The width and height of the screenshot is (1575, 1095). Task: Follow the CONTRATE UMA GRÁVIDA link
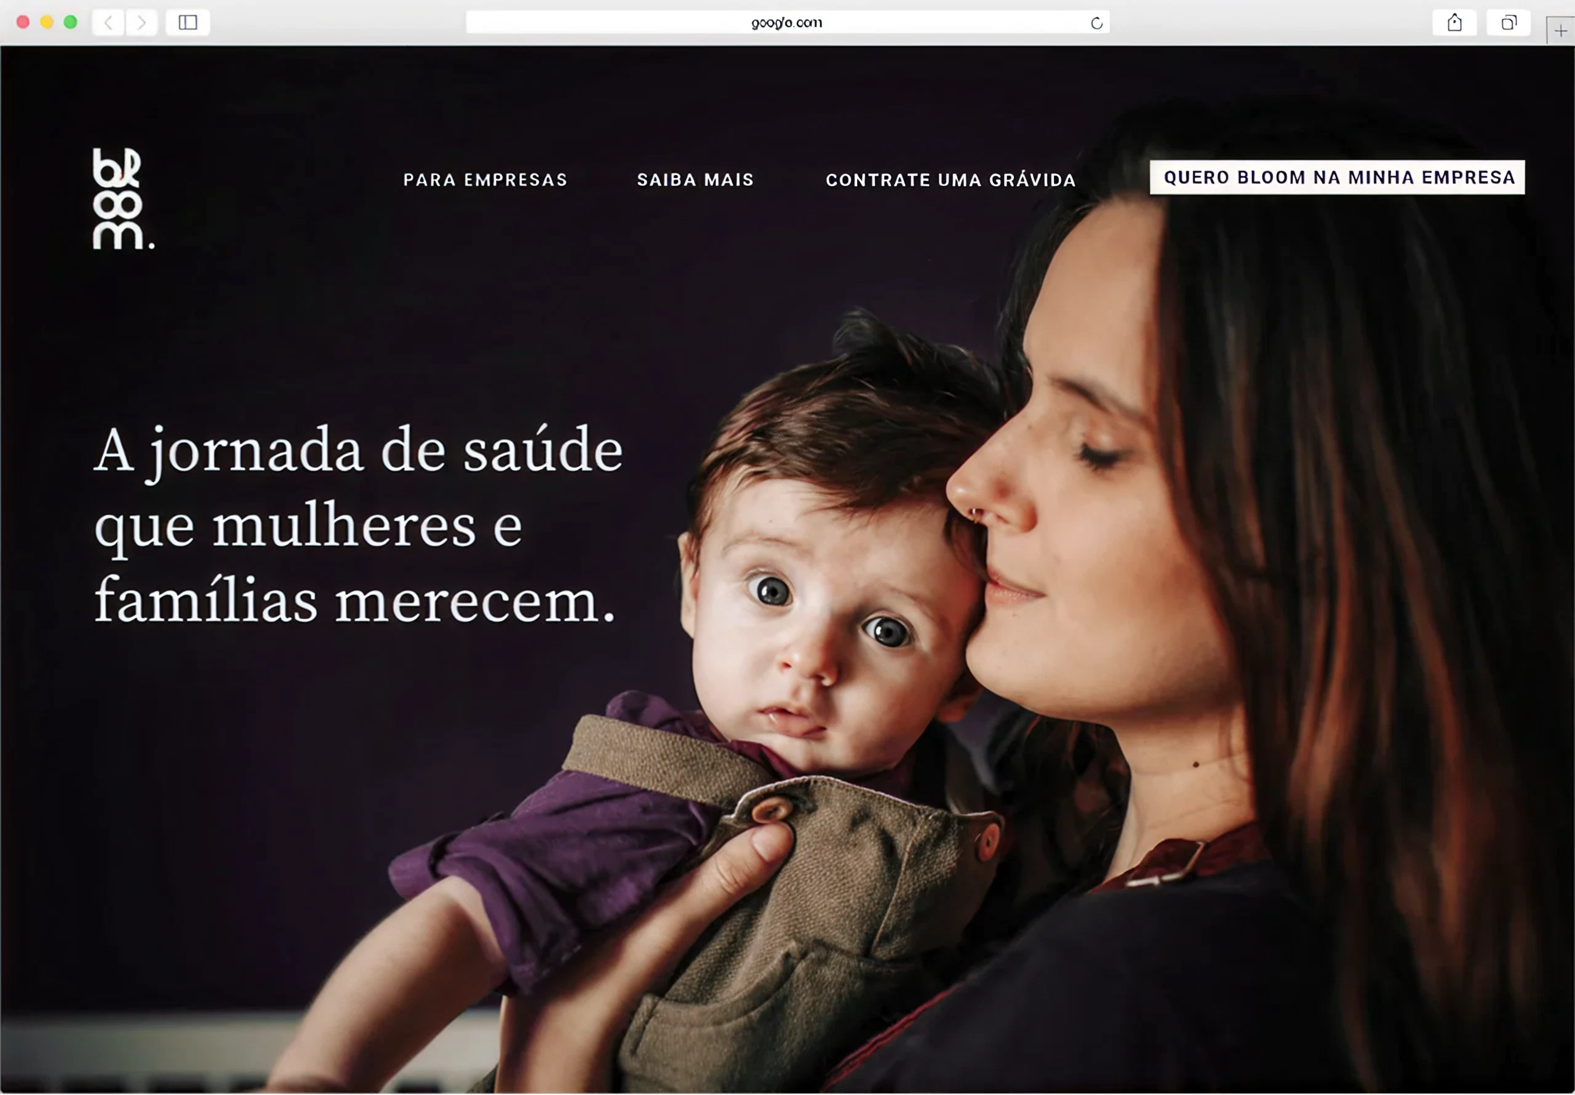(x=951, y=180)
